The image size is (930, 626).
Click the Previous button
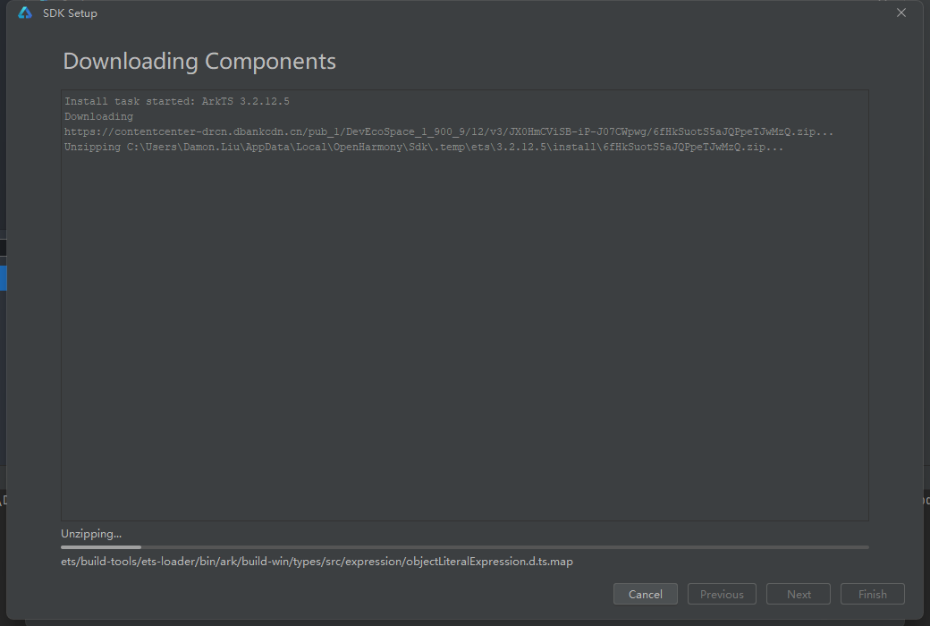(722, 594)
